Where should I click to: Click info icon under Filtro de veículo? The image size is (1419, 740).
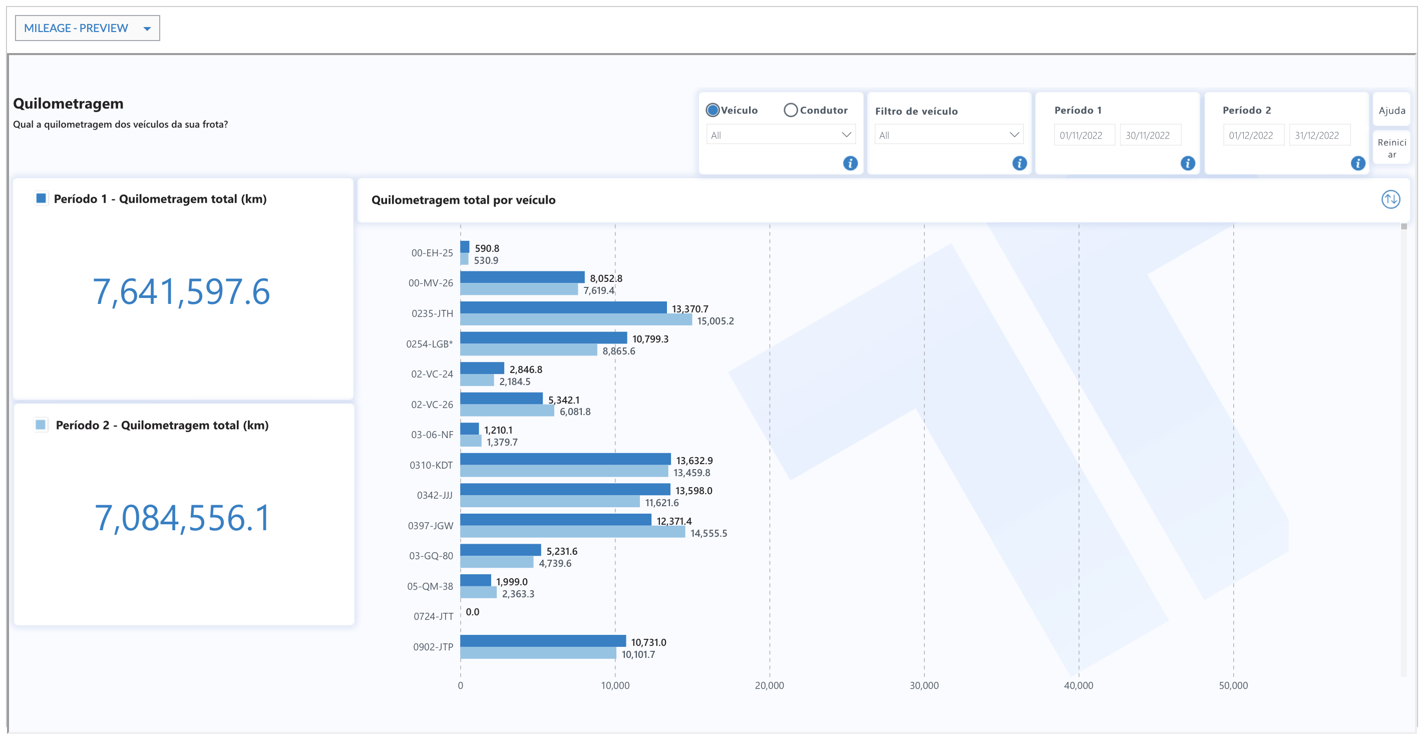(x=1019, y=163)
